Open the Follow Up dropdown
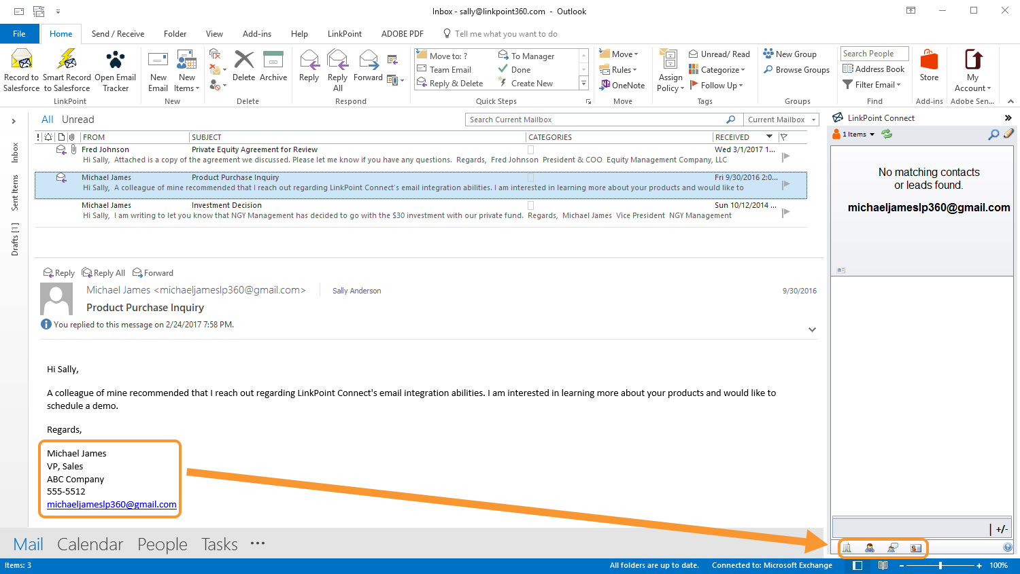 716,85
